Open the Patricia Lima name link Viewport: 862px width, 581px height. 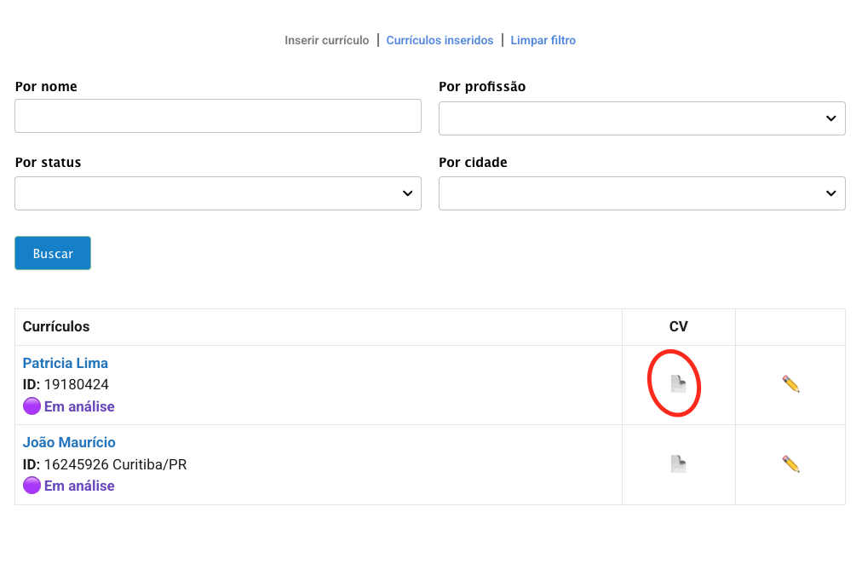(x=66, y=363)
